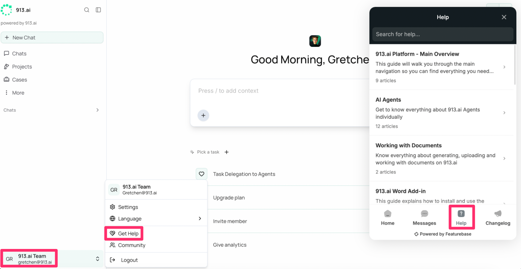Choose Get Help in the account menu
This screenshot has height=269, width=521.
tap(124, 234)
